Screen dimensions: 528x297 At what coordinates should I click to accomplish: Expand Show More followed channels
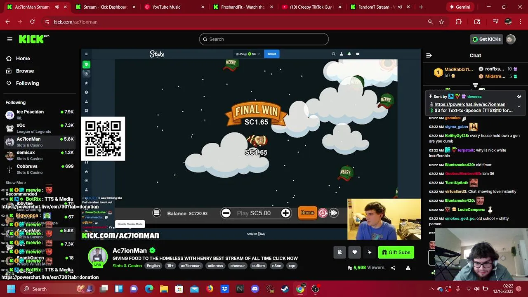[x=16, y=183]
